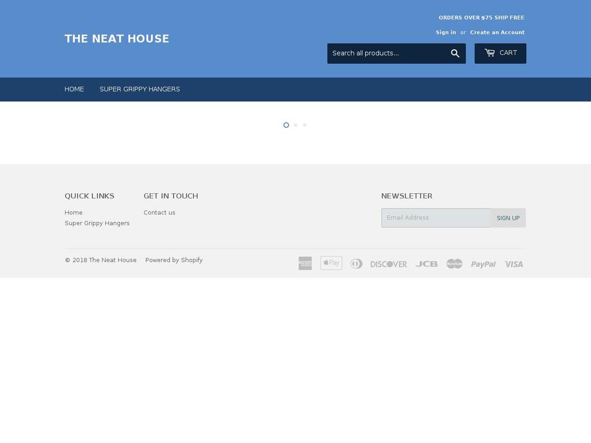Click the Powered by Shopify link

click(174, 260)
